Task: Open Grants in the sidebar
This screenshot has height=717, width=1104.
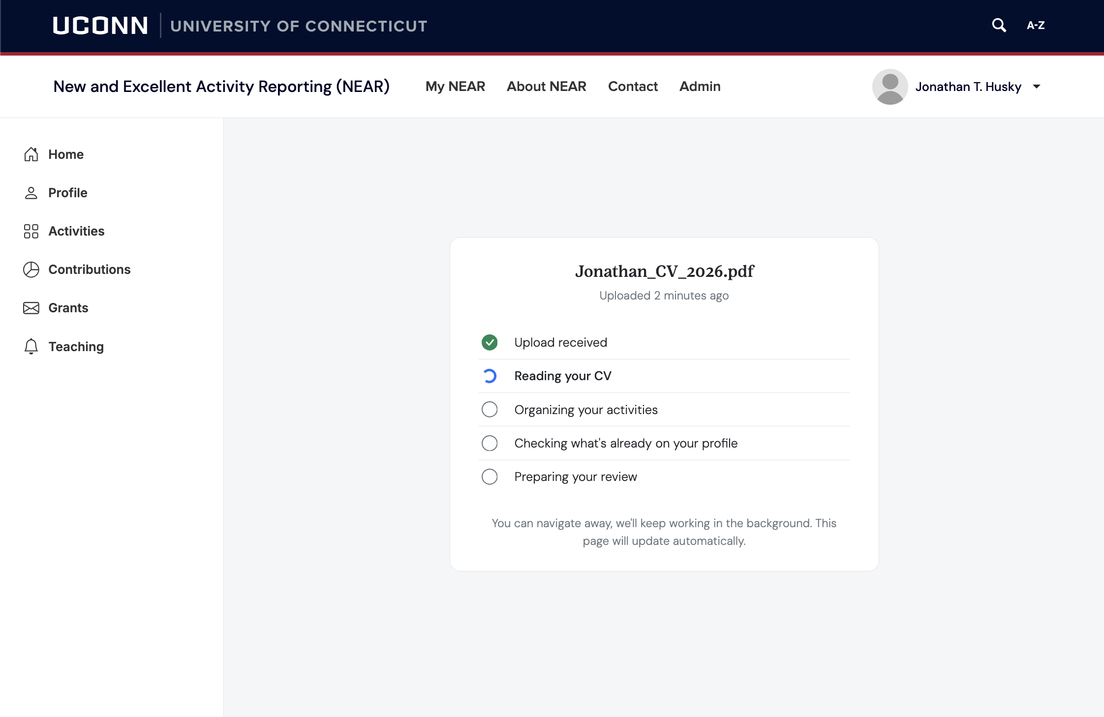Action: click(x=68, y=308)
